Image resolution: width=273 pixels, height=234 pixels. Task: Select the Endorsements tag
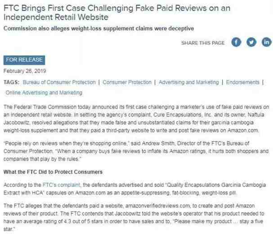[242, 82]
